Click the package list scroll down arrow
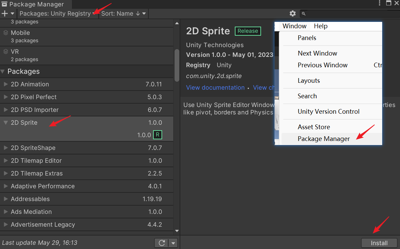This screenshot has height=249, width=400. (x=177, y=231)
